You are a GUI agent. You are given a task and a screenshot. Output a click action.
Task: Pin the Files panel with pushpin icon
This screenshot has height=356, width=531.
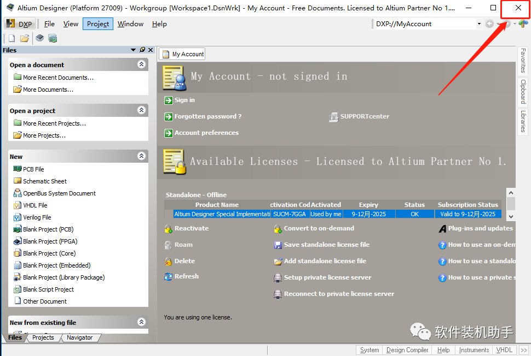pyautogui.click(x=142, y=50)
